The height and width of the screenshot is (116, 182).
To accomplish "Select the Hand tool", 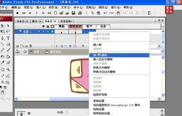I will (x=2, y=70).
